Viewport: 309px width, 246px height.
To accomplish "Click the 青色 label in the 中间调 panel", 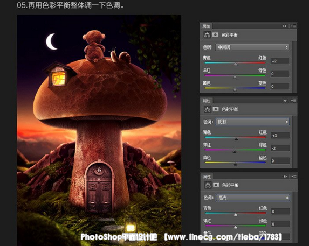I will pos(207,58).
